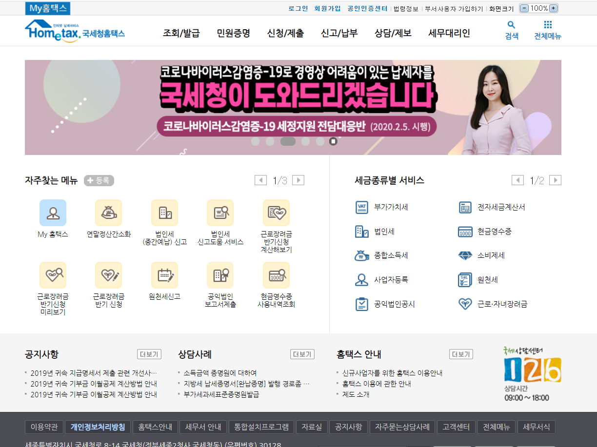Open 소득금액 증명원에 대하여 item
This screenshot has height=447, width=597.
(220, 373)
